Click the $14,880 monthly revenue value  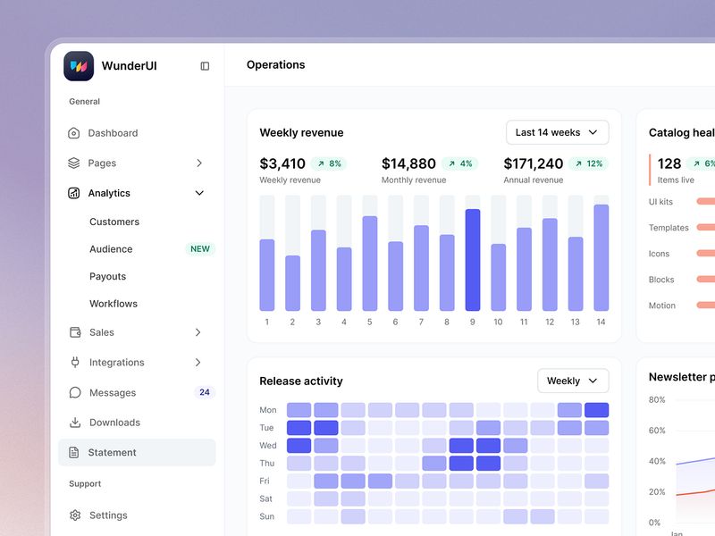coord(408,163)
